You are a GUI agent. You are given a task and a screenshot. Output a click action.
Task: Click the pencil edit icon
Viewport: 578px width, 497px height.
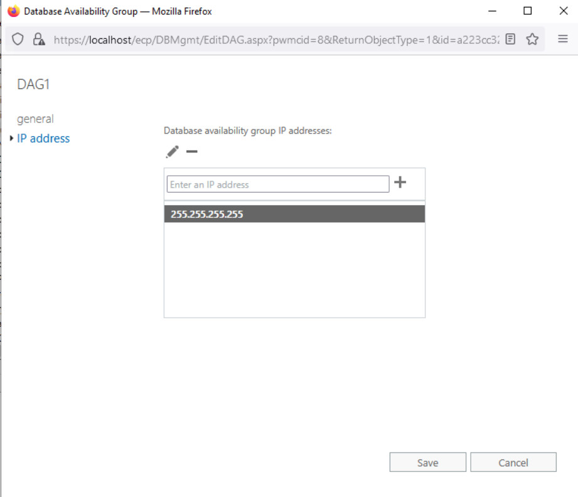pos(172,152)
